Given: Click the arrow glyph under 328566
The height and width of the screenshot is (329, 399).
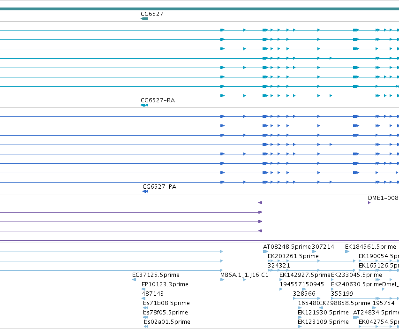Looking at the screenshot, I should [x=307, y=298].
